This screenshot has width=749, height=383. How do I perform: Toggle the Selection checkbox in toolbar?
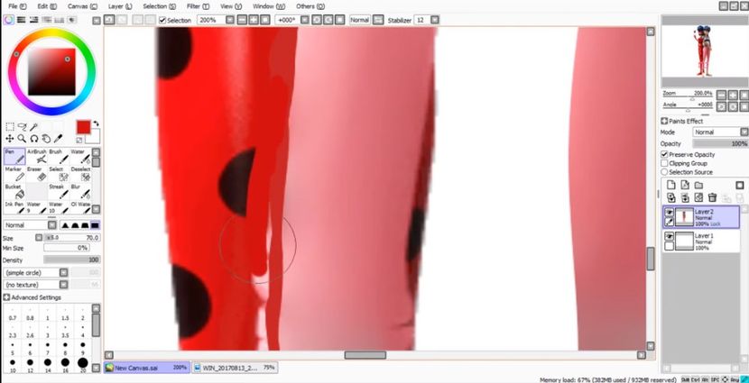(x=162, y=20)
